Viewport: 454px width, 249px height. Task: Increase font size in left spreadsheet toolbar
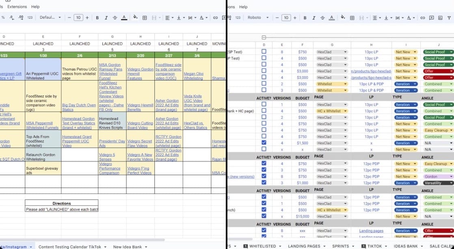(87, 17)
